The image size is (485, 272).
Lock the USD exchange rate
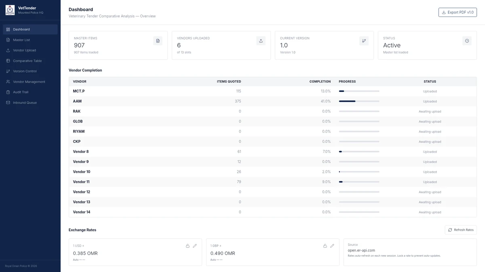tap(188, 246)
